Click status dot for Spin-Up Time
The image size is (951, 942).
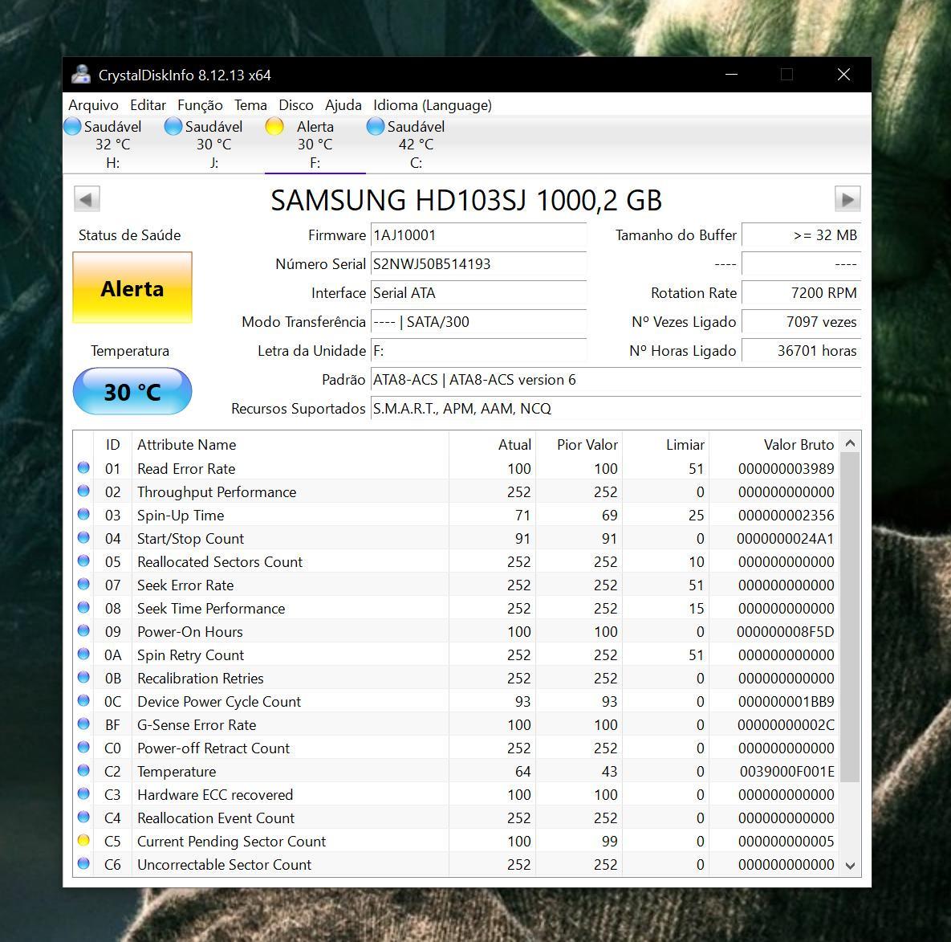pos(83,514)
